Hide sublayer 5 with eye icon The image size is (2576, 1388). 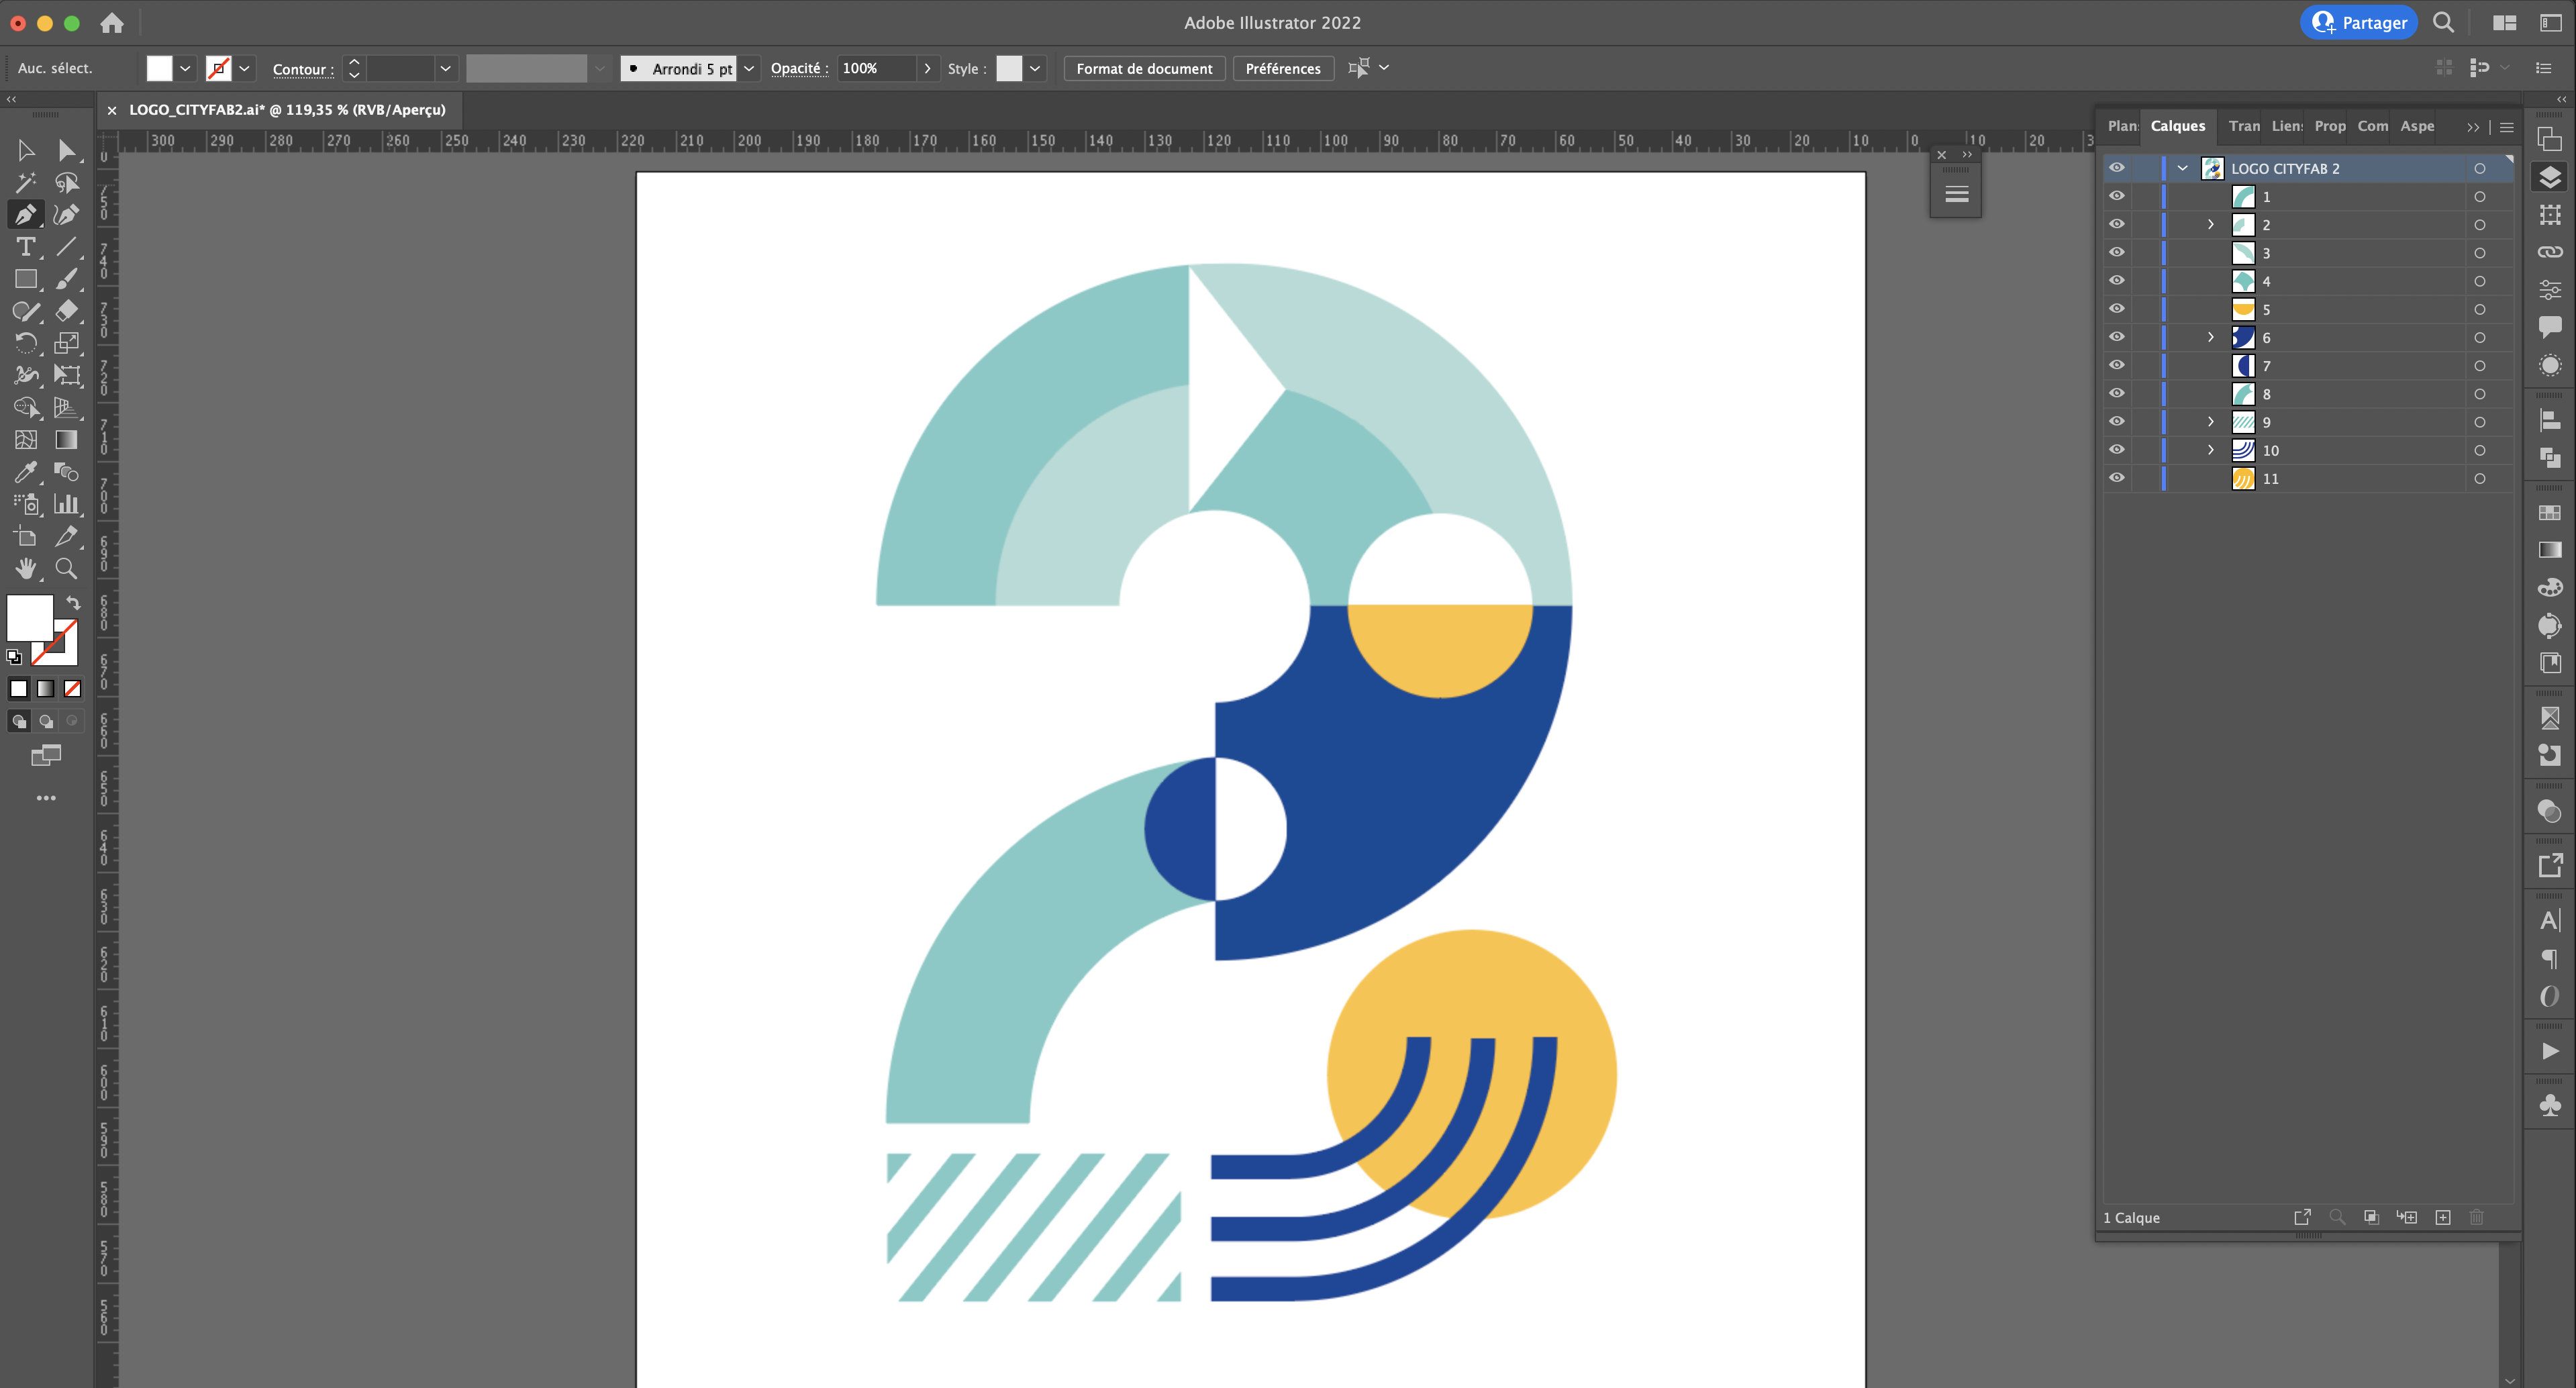point(2117,309)
